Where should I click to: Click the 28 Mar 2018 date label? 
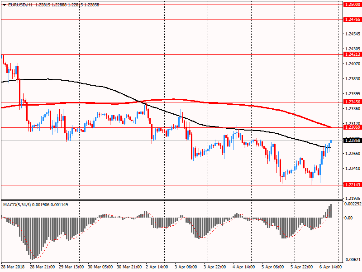[13, 267]
